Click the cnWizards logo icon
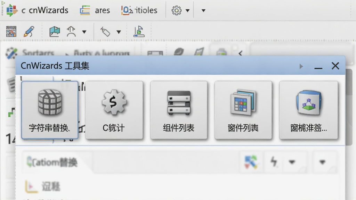 [12, 10]
